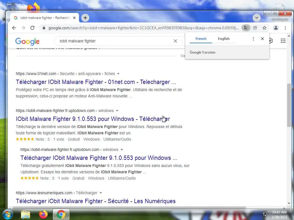Select the English tab in Translate popup
The height and width of the screenshot is (220, 294).
pos(224,39)
